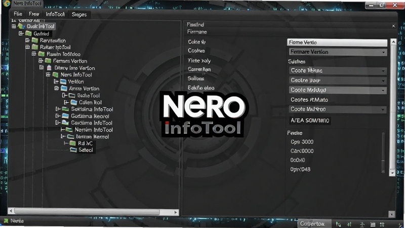The image size is (405, 228).
Task: Click the Nero InfoTool title bar icon
Action: [6, 4]
